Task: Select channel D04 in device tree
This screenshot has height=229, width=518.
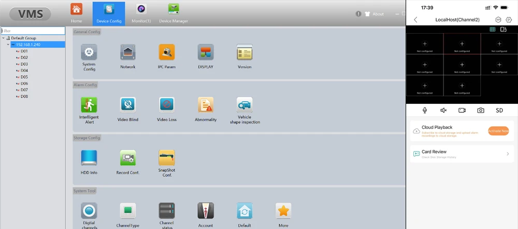Action: (x=24, y=70)
